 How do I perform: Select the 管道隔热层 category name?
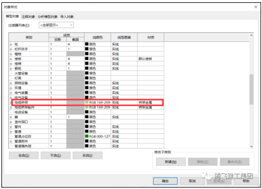pyautogui.click(x=23, y=146)
